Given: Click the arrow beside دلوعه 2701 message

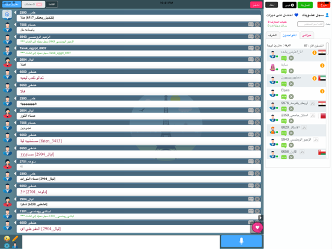Looking at the screenshot, I should (15, 162).
